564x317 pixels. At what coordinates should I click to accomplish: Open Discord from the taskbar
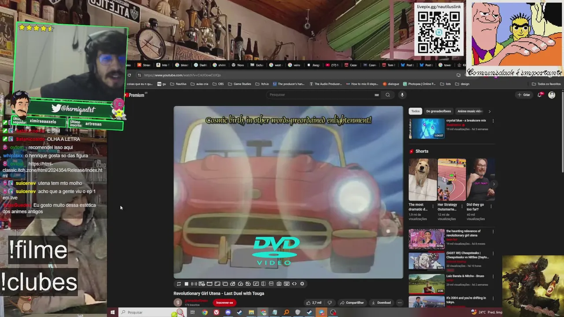(x=228, y=312)
